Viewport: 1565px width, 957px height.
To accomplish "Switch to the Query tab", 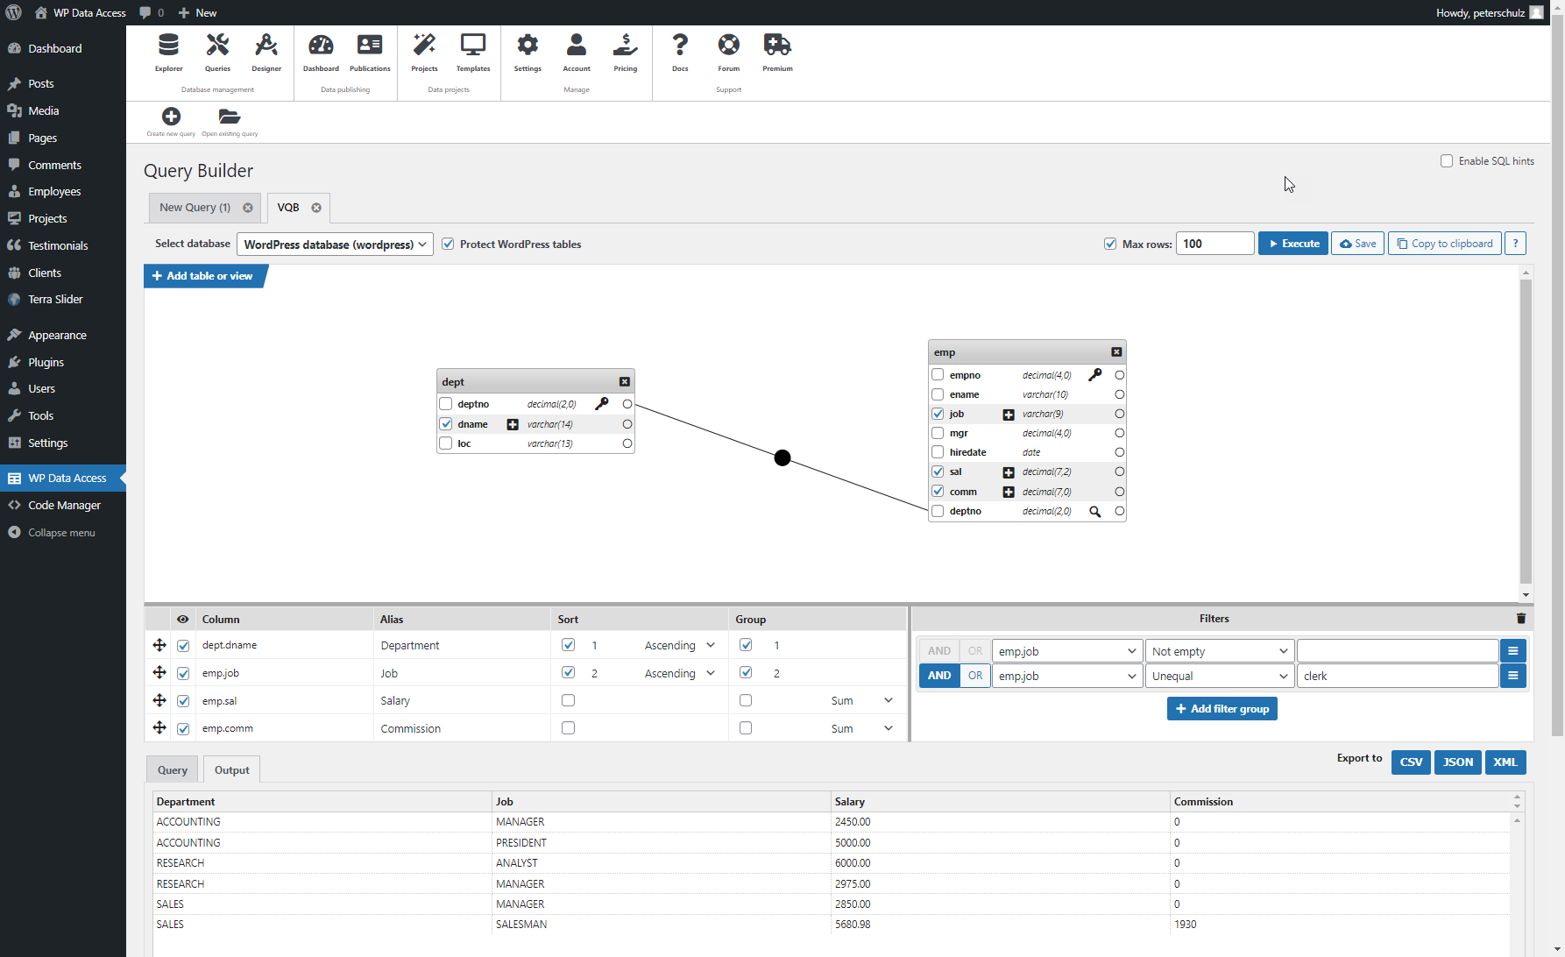I will pos(172,769).
